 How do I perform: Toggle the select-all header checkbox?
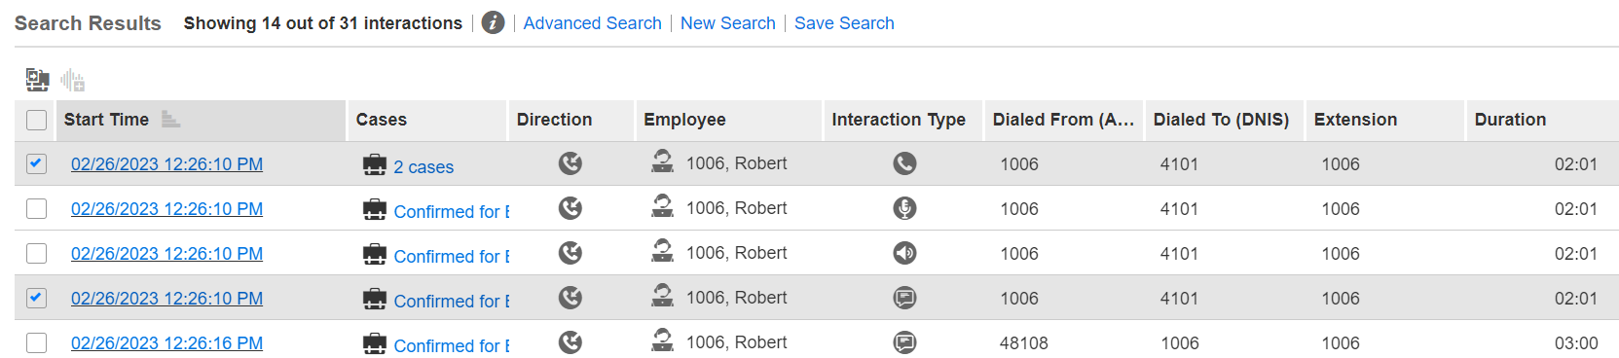pos(36,120)
